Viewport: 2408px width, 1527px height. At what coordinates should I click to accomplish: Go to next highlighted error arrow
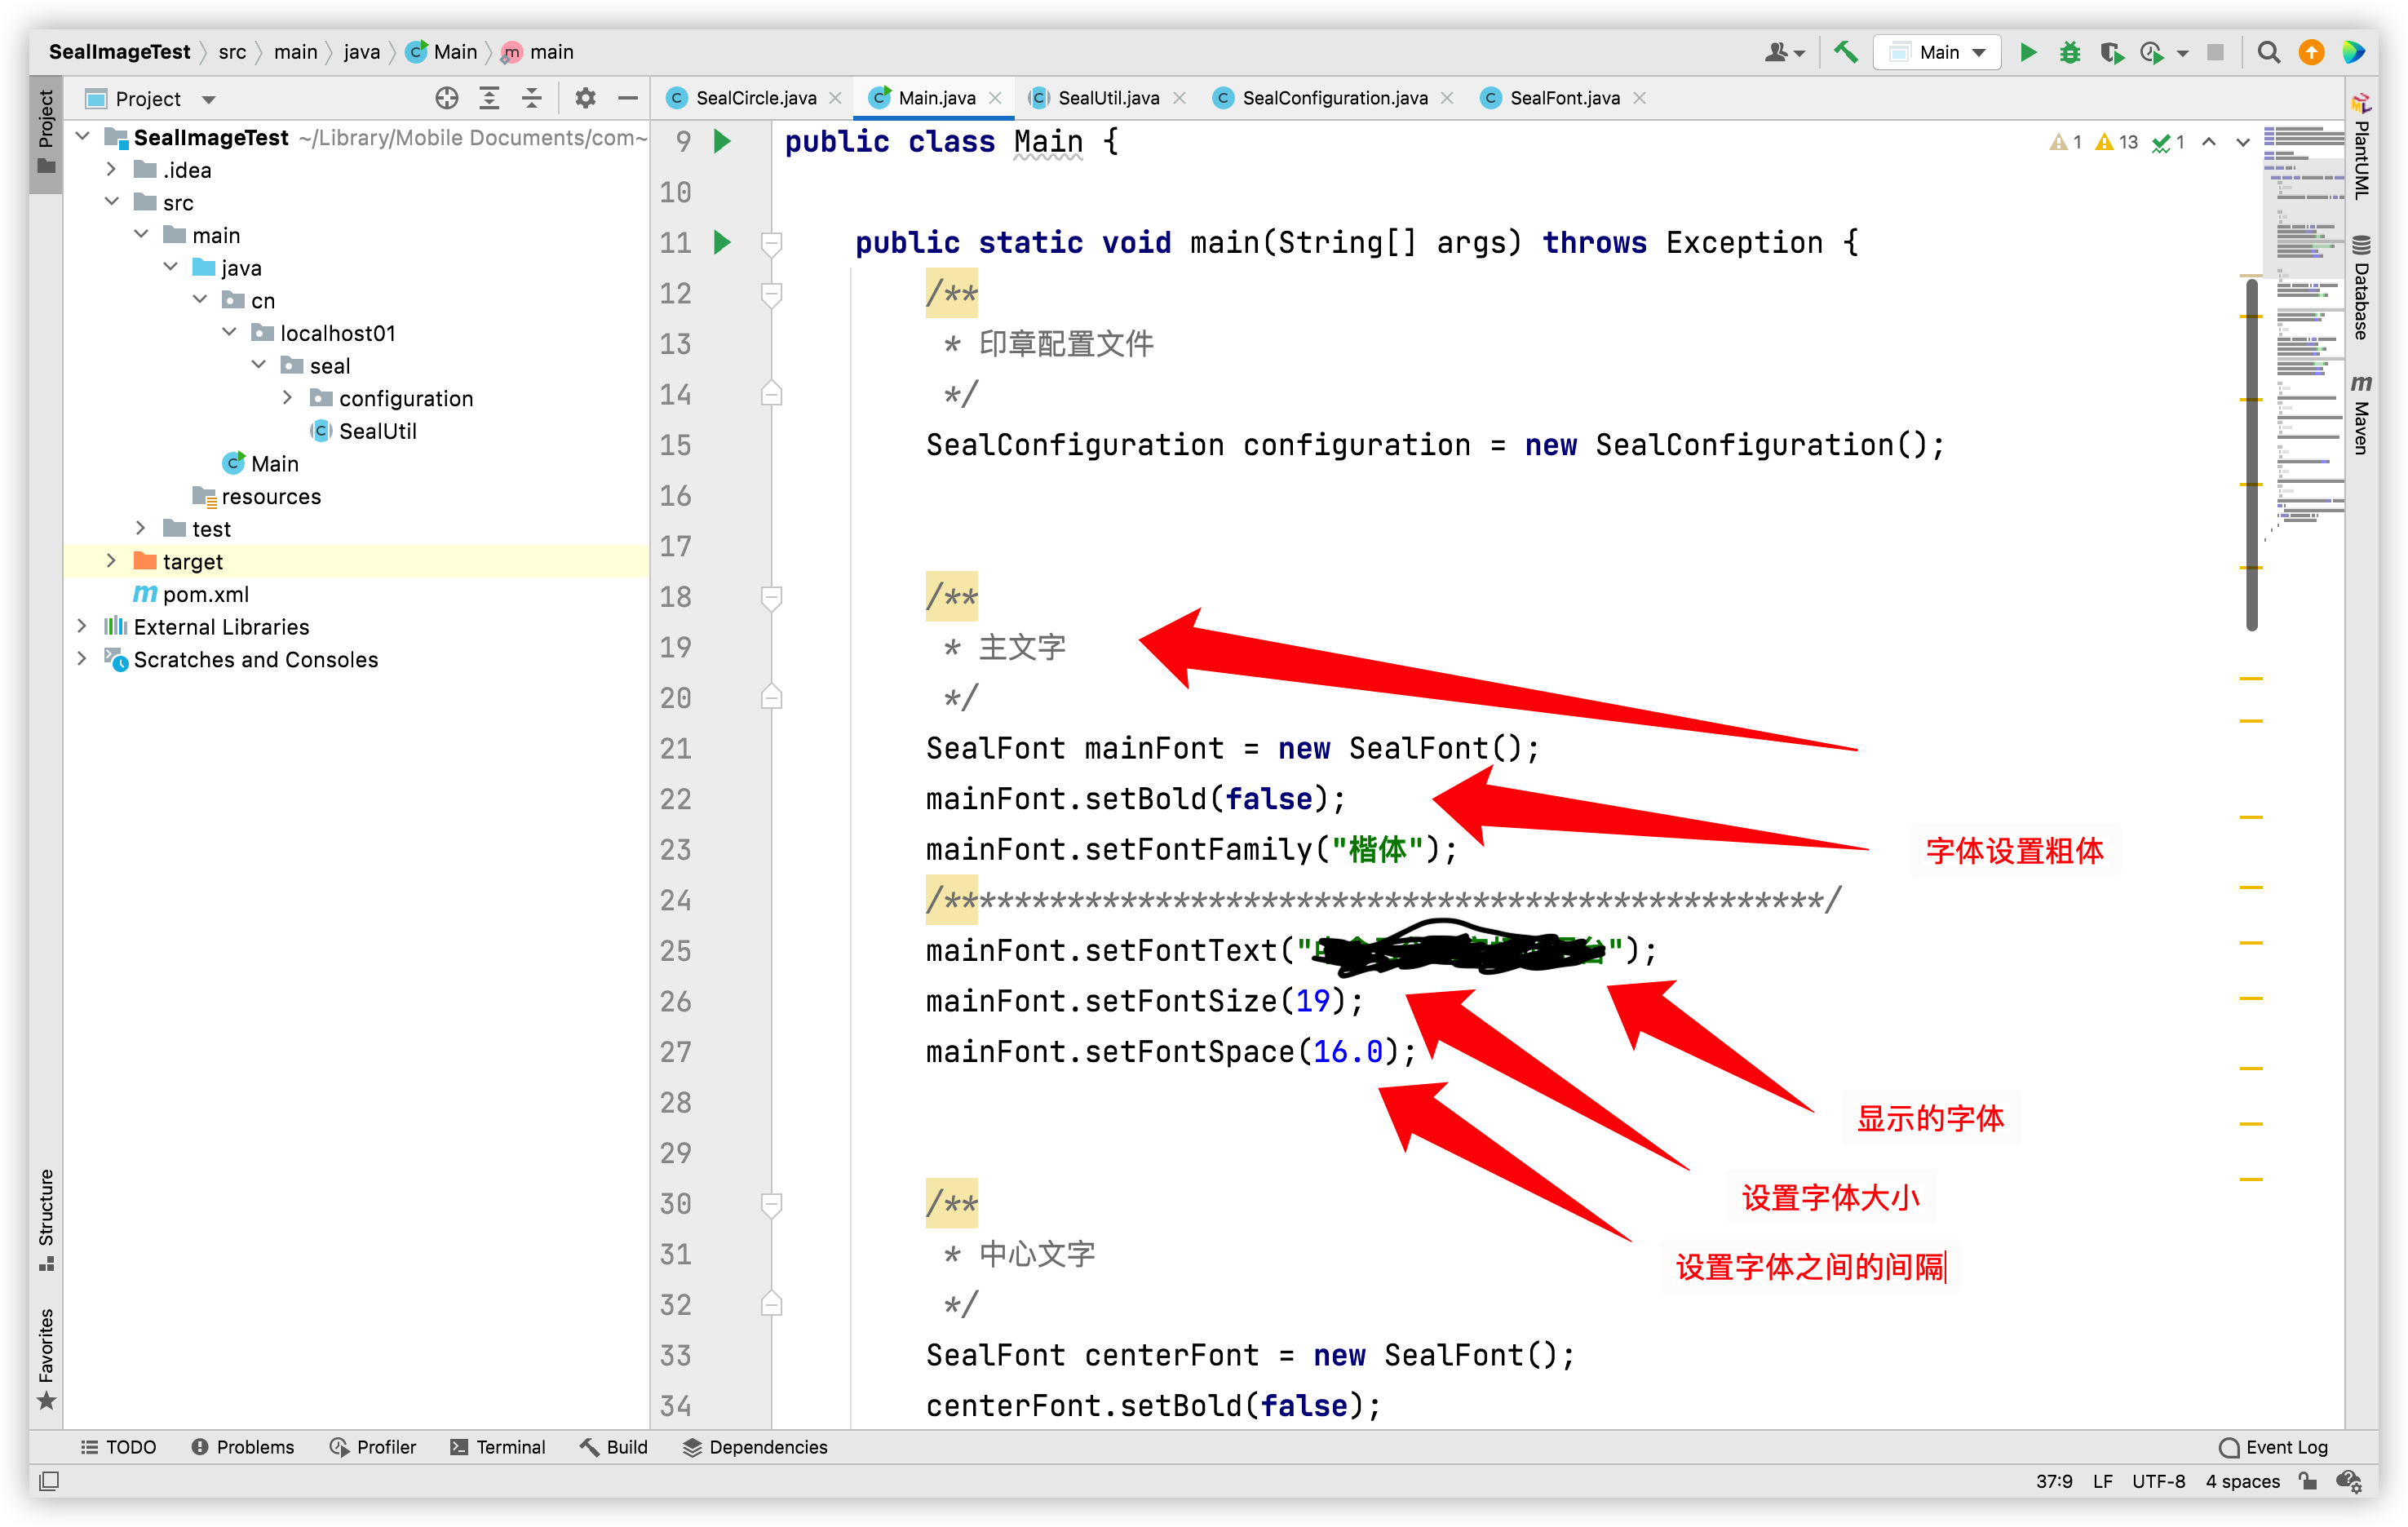point(2243,142)
